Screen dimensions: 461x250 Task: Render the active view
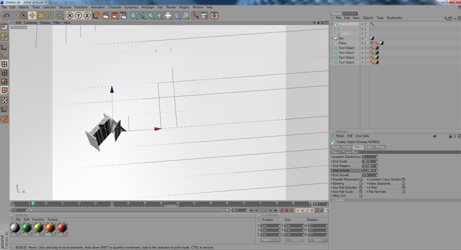tap(106, 16)
